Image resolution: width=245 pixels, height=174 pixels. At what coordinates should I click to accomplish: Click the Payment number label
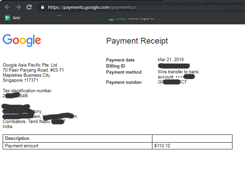[x=124, y=82]
